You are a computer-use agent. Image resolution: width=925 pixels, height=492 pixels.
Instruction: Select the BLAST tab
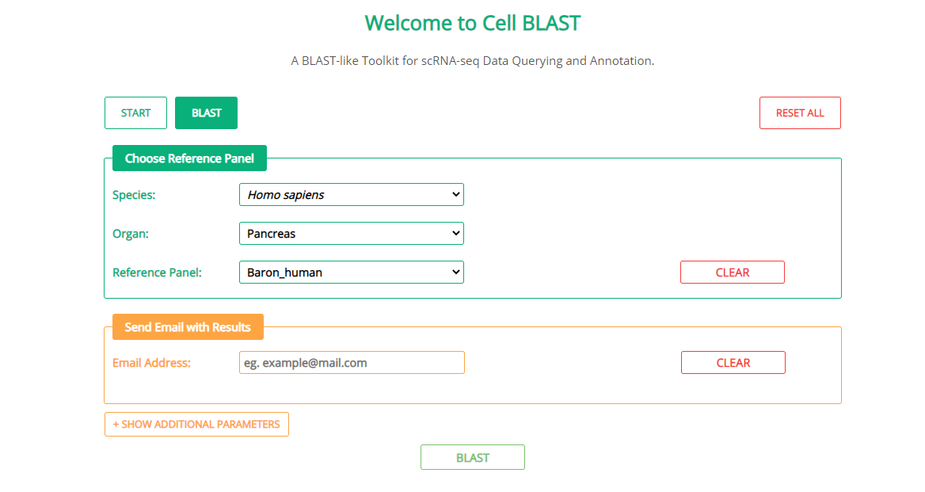click(206, 113)
